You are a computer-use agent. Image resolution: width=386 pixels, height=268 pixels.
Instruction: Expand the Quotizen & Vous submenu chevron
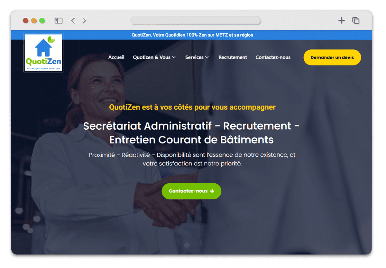point(174,57)
